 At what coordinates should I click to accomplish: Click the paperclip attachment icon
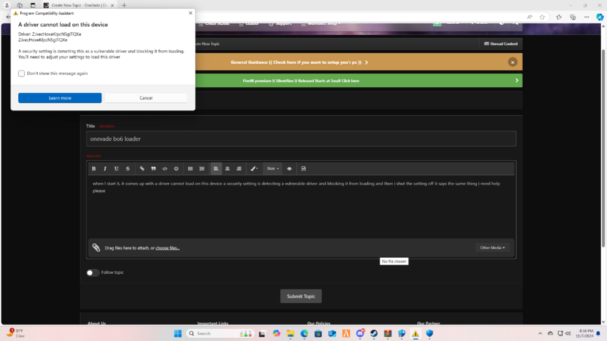[x=96, y=248]
